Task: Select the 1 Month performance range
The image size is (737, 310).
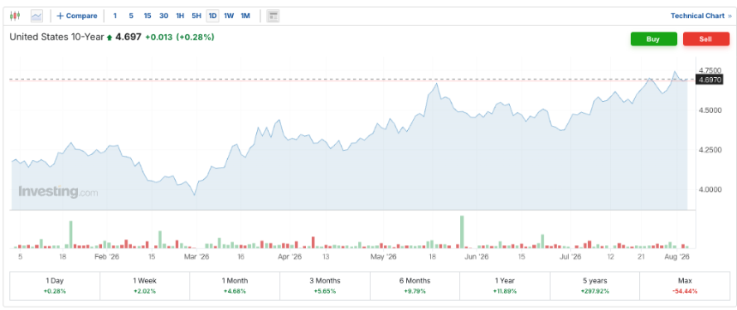Action: [235, 285]
